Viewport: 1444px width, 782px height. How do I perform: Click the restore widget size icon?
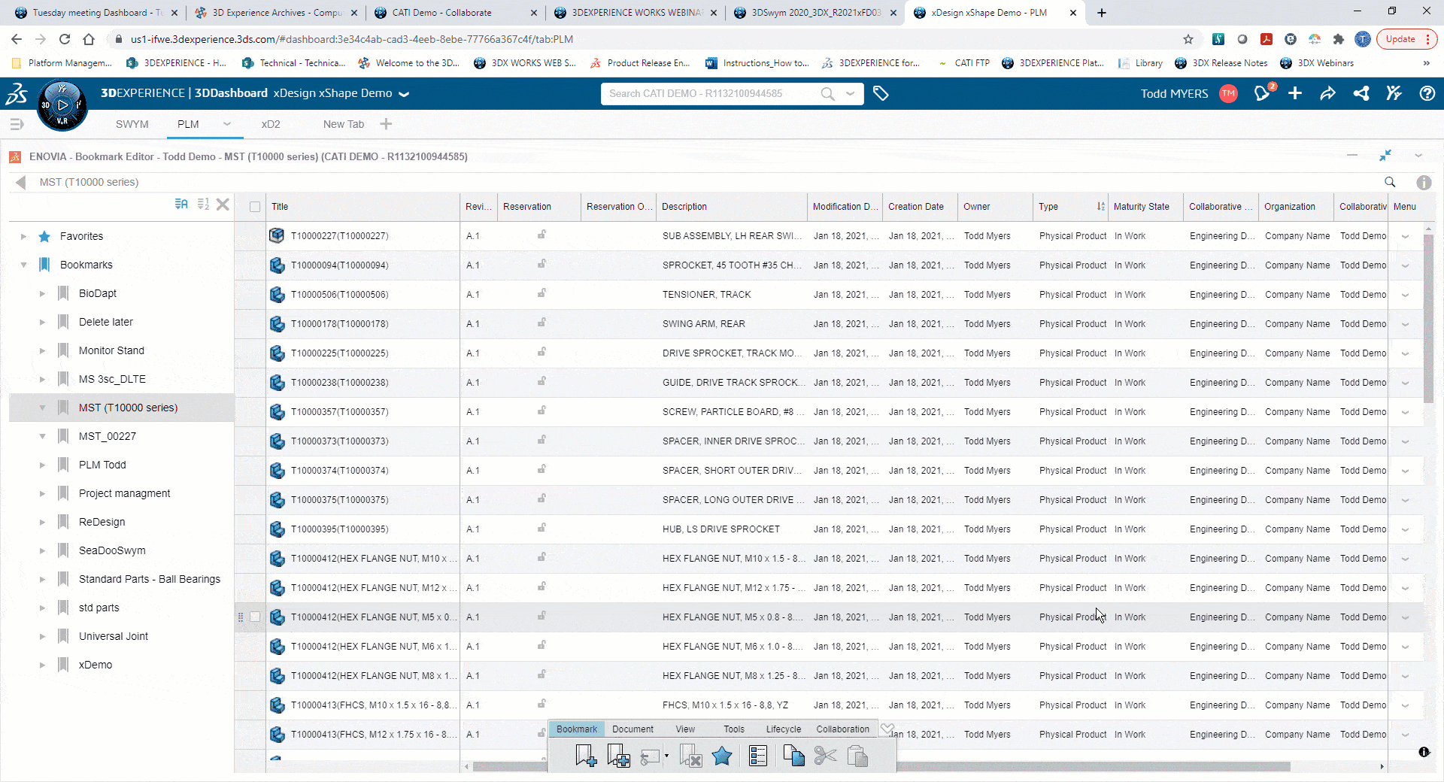point(1385,155)
